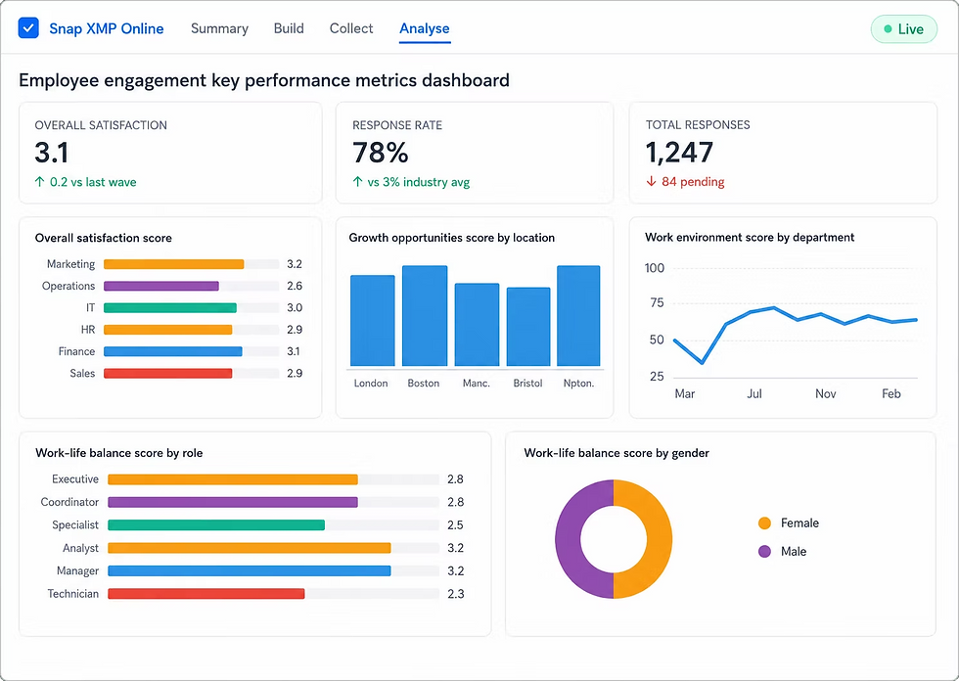
Task: Select the purple Male donut segment
Action: pyautogui.click(x=568, y=539)
